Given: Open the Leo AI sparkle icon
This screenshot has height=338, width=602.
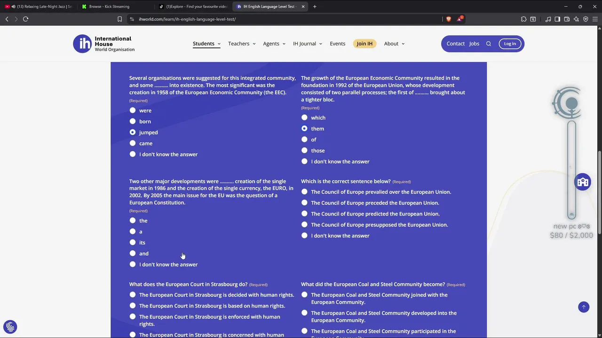Looking at the screenshot, I should click(576, 19).
